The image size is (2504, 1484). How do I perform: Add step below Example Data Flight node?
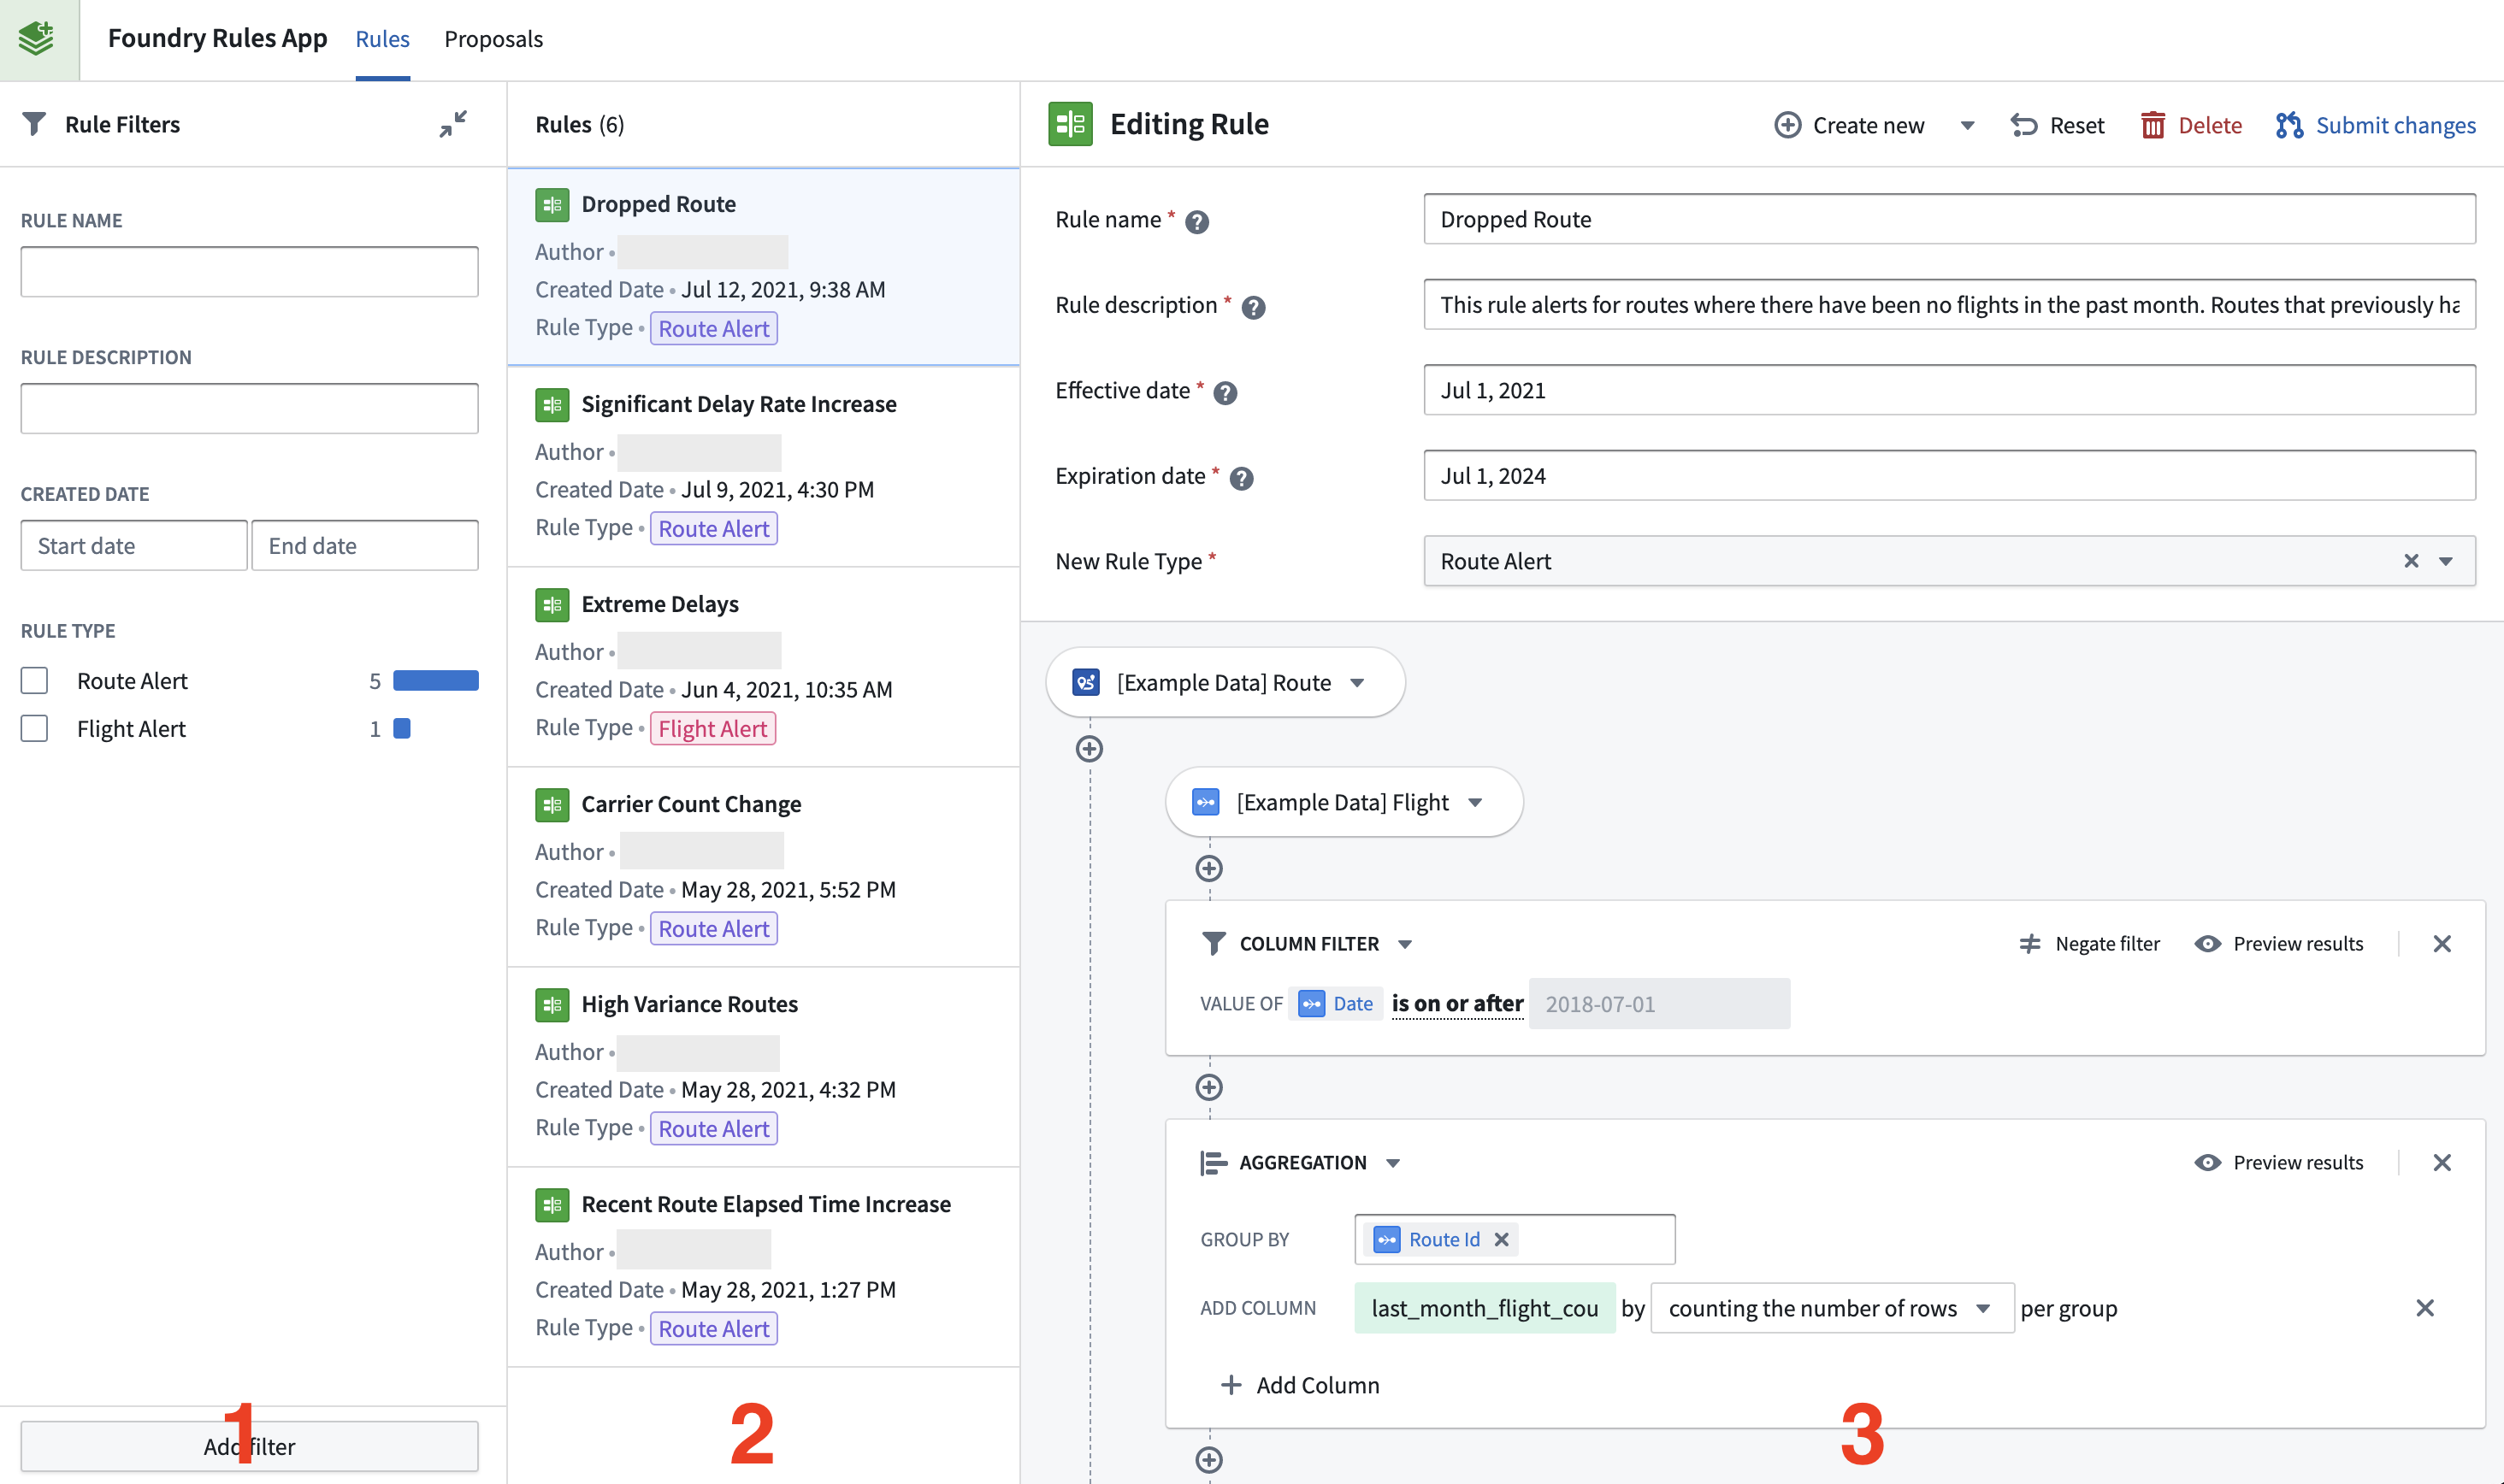pyautogui.click(x=1208, y=867)
